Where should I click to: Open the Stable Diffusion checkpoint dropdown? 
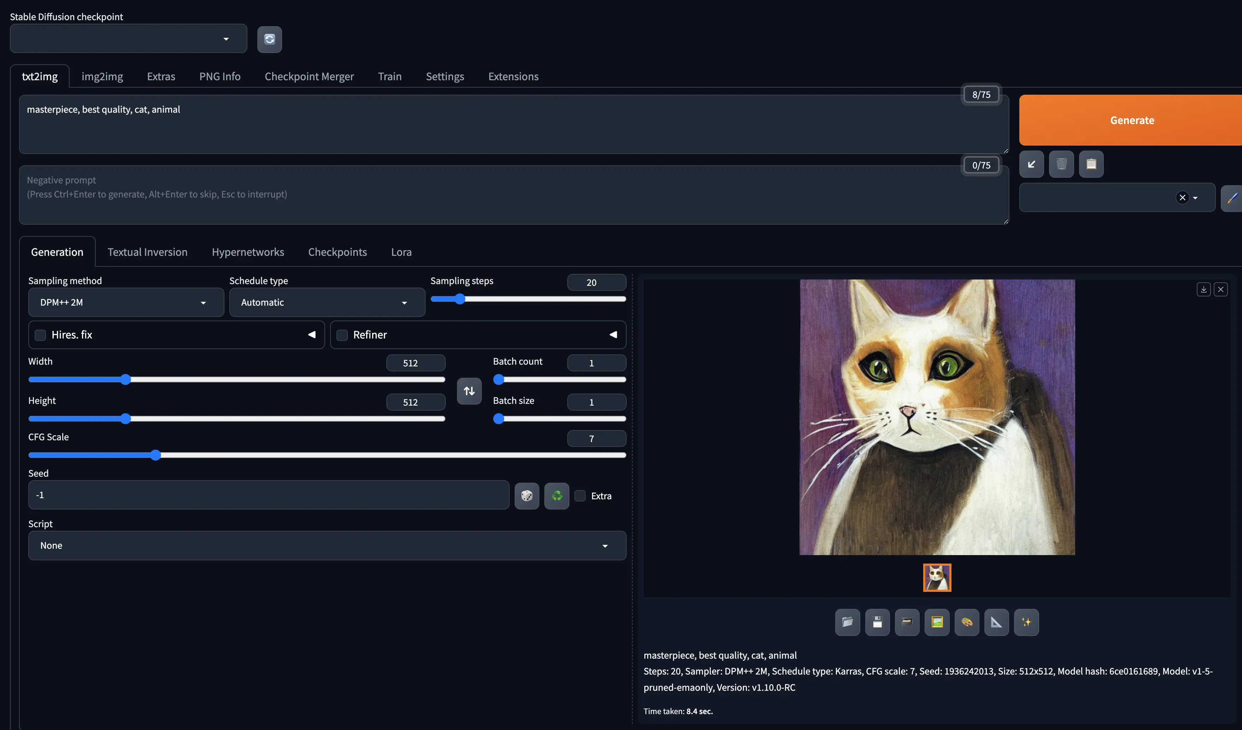click(x=128, y=39)
